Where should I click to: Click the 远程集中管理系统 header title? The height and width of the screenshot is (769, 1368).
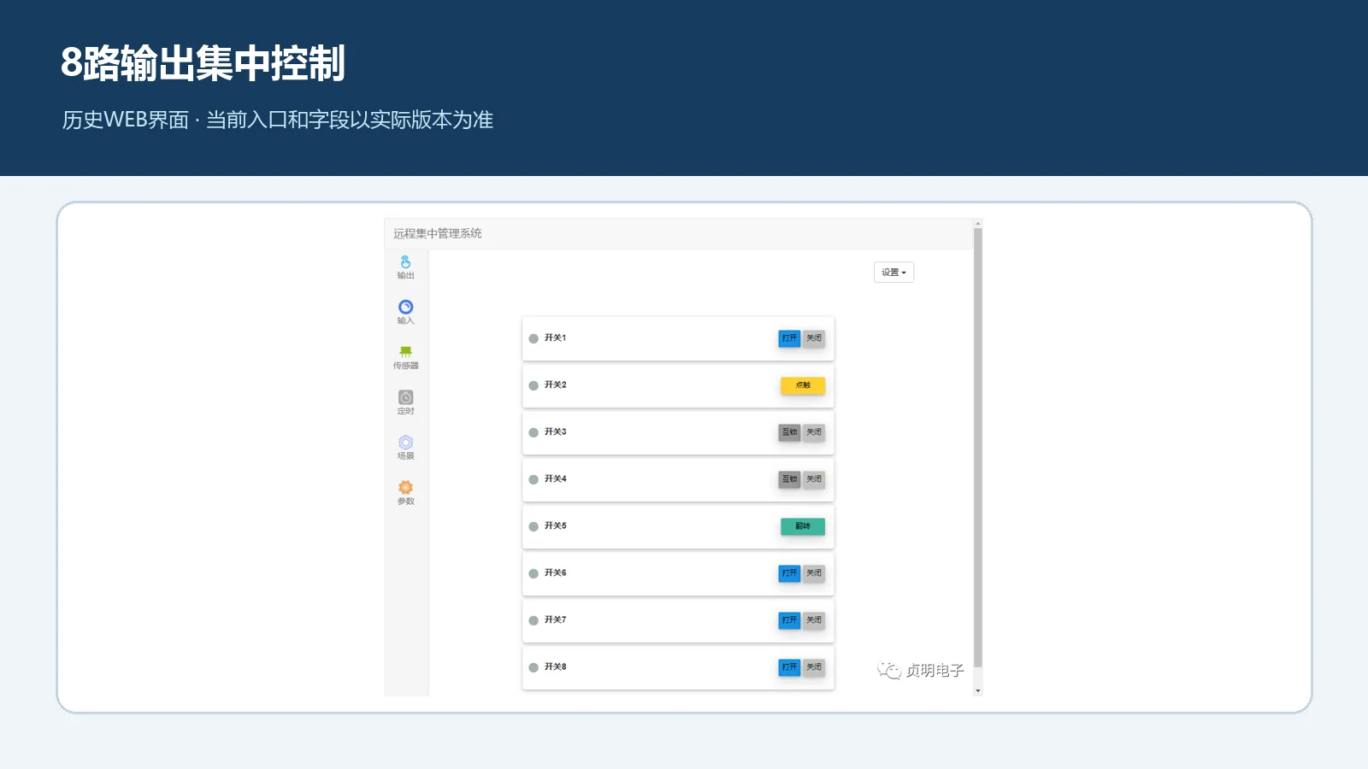(438, 233)
